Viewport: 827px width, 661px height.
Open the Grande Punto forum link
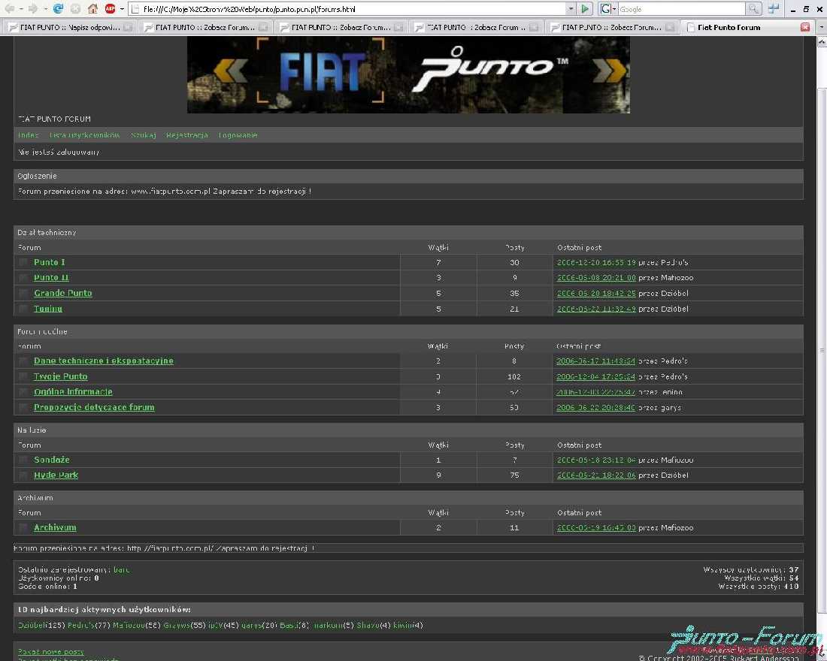click(63, 293)
